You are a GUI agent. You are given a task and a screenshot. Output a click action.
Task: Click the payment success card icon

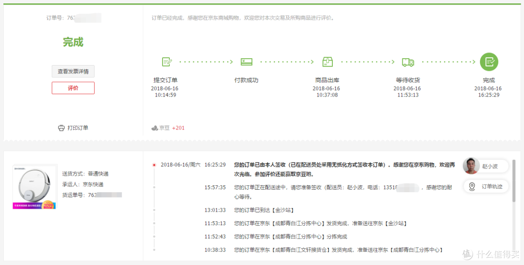point(246,62)
